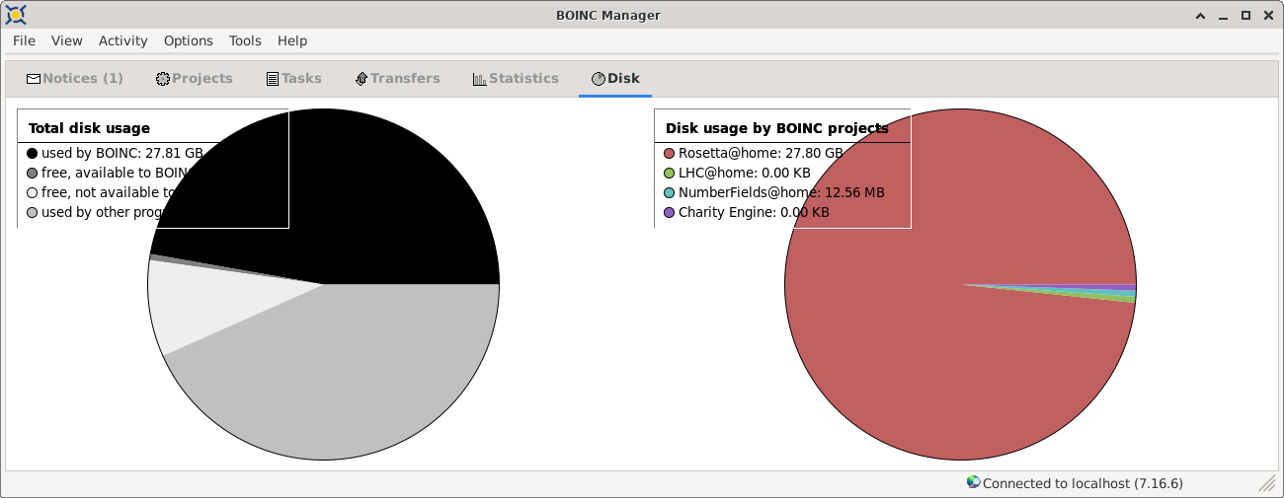Click 'Charity Engine: 0.00 KB' legend entry
The height and width of the screenshot is (498, 1284).
coord(754,212)
